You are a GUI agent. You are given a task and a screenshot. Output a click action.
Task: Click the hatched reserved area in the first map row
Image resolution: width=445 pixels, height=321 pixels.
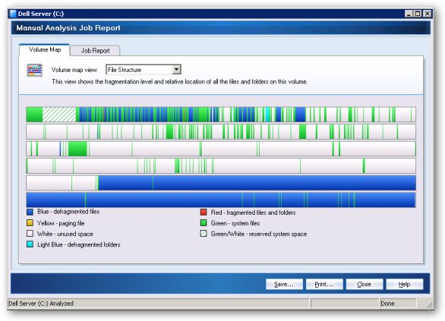coord(59,115)
